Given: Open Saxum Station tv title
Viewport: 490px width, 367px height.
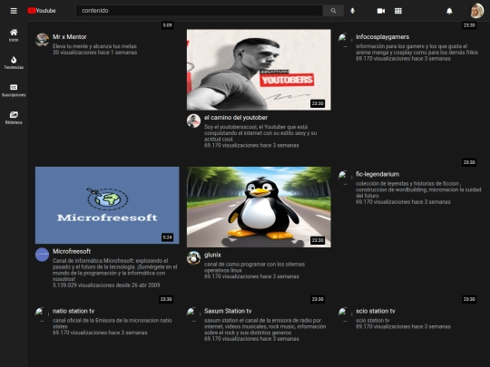Looking at the screenshot, I should (x=228, y=311).
